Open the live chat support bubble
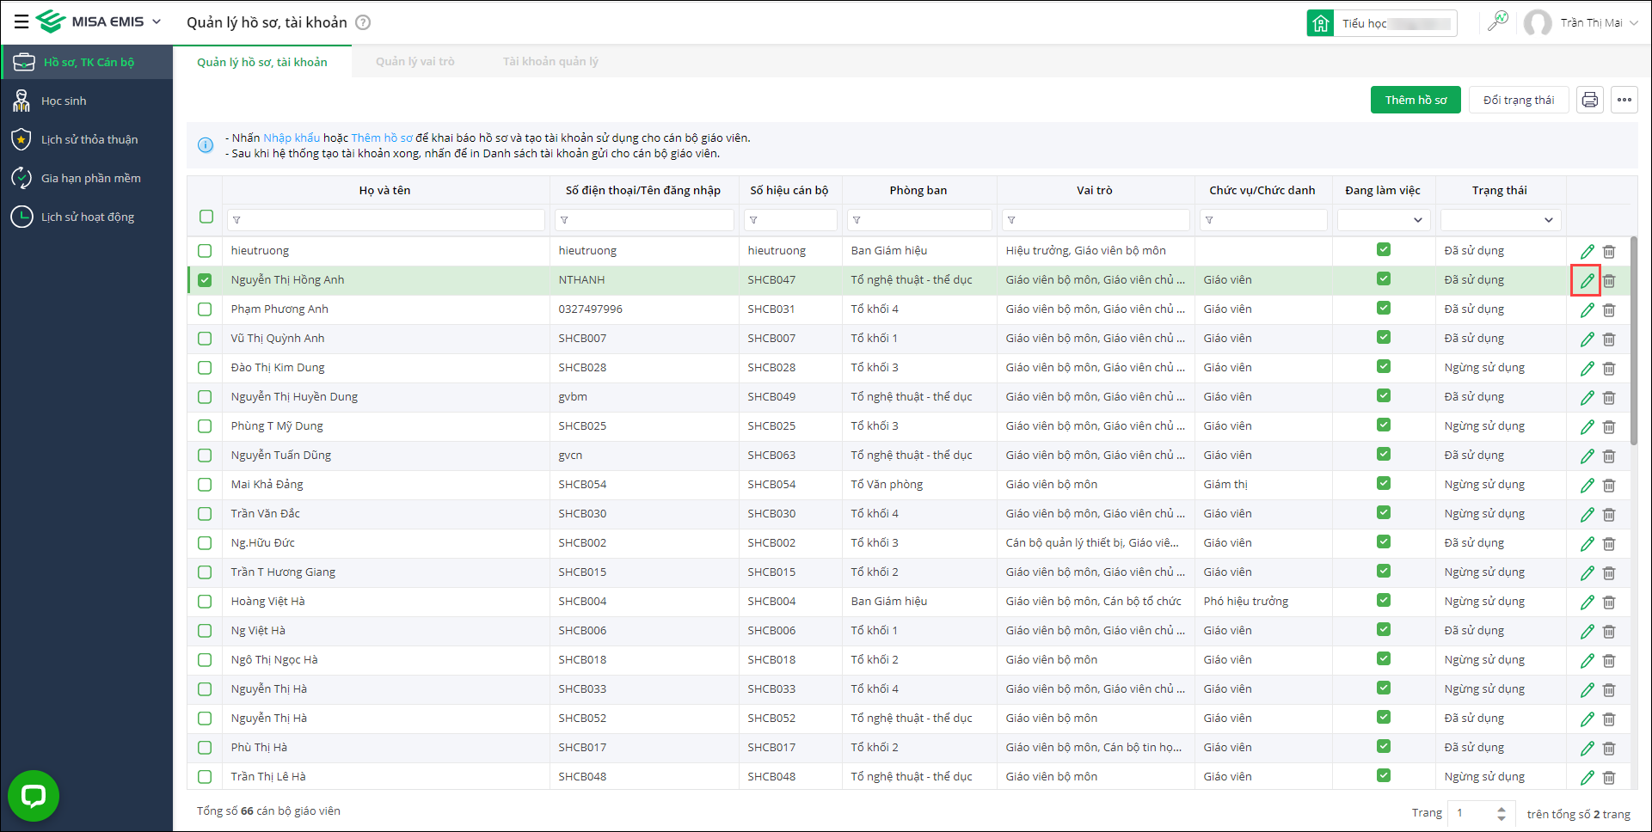The image size is (1652, 832). coord(34,795)
